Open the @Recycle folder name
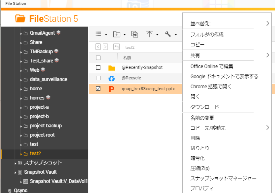 tap(131, 78)
